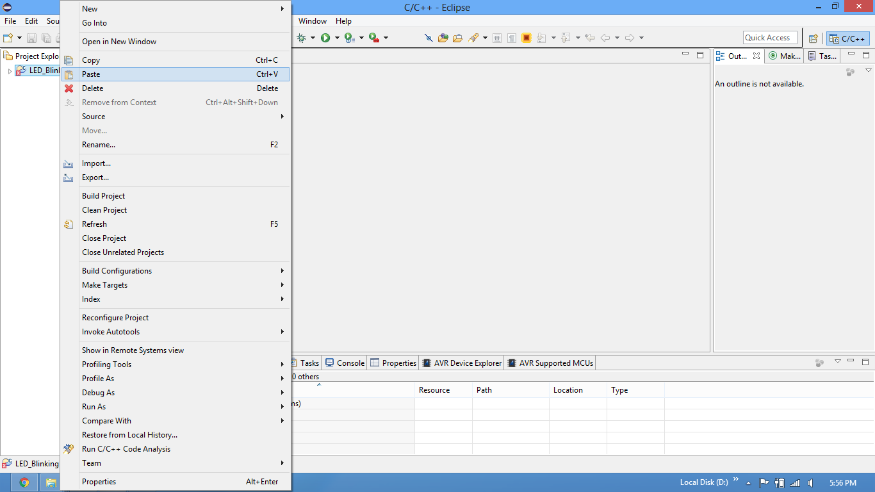Open the Profile launch dropdown arrow

click(x=361, y=38)
